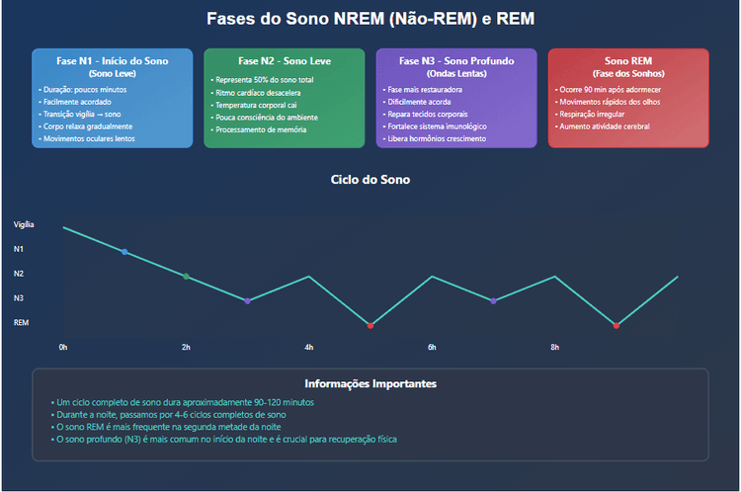Click the Ciclo do Sono chart title
Viewport: 741px width, 492px height.
[x=370, y=180]
